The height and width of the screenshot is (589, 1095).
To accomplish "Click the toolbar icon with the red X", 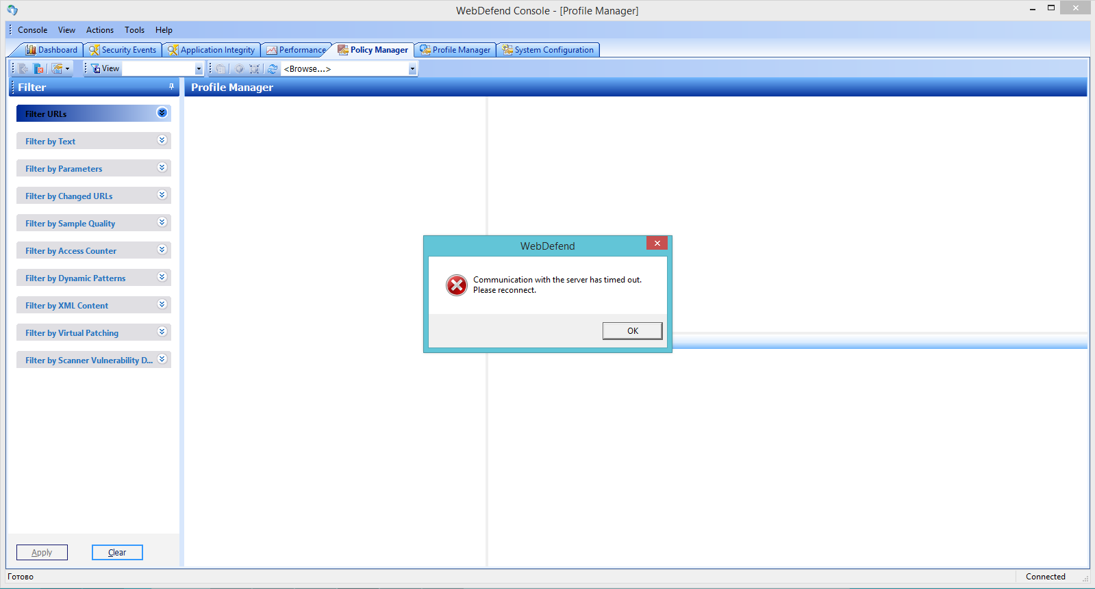I will [x=39, y=68].
